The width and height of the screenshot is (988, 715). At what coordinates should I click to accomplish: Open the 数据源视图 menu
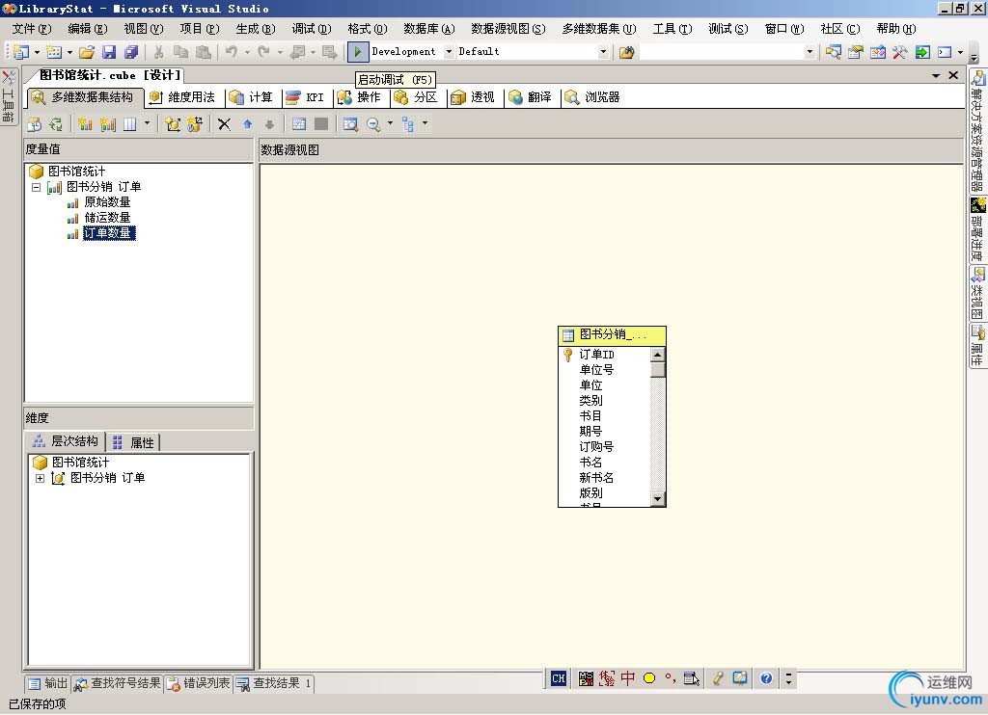click(x=508, y=29)
